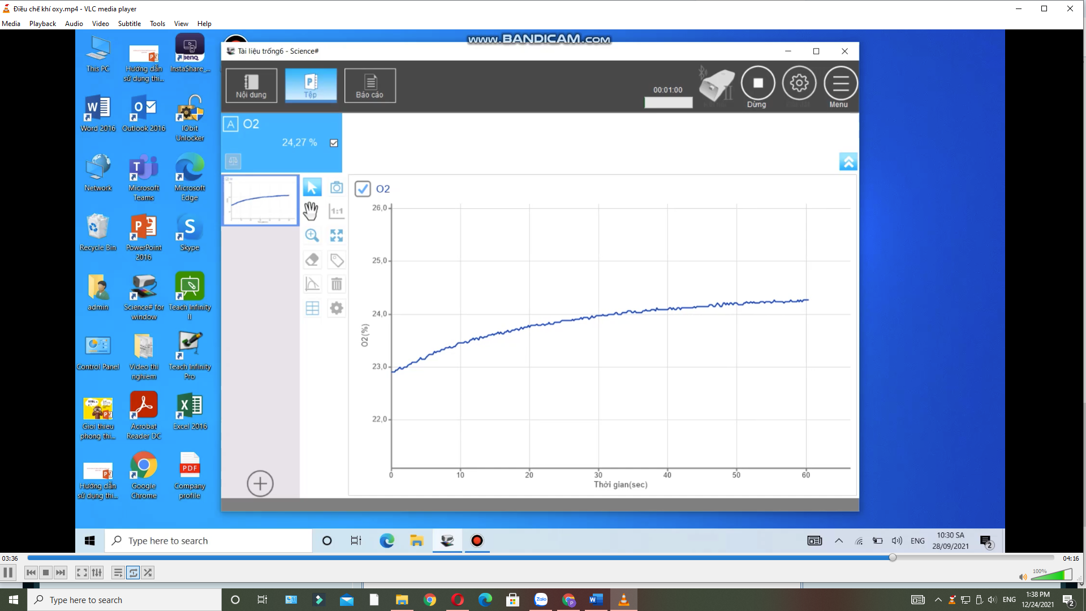Skip to next media in VLC
The image size is (1086, 611).
[61, 573]
